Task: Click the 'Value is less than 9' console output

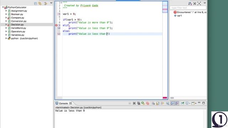Action: point(70,111)
